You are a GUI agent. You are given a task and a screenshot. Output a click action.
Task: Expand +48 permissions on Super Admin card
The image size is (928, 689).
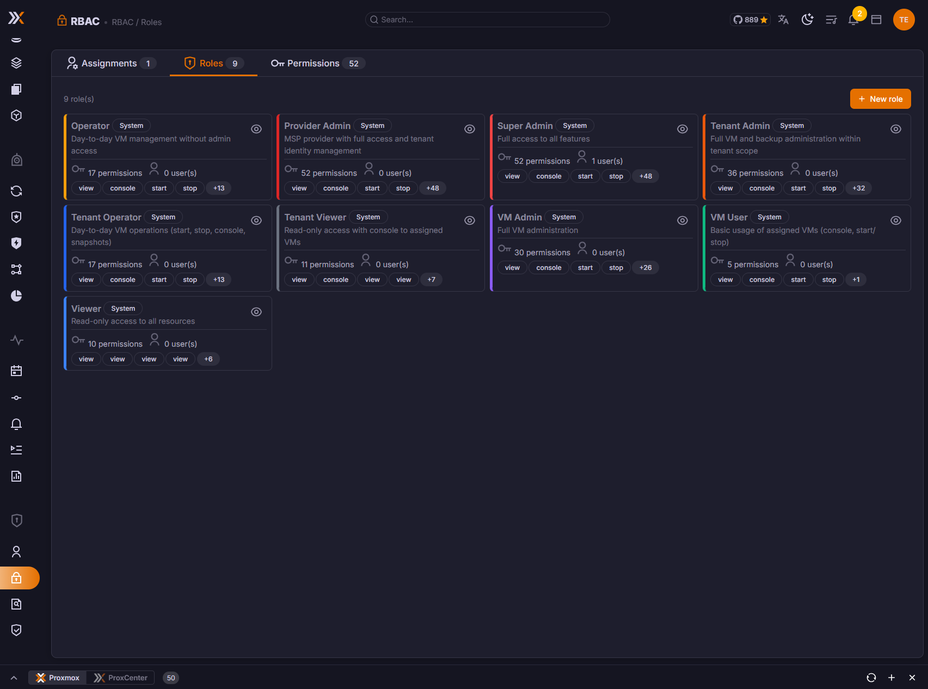(646, 176)
